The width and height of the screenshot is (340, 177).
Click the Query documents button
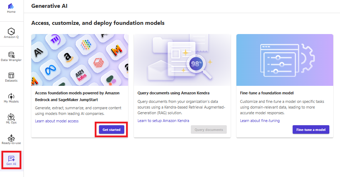[x=209, y=130]
